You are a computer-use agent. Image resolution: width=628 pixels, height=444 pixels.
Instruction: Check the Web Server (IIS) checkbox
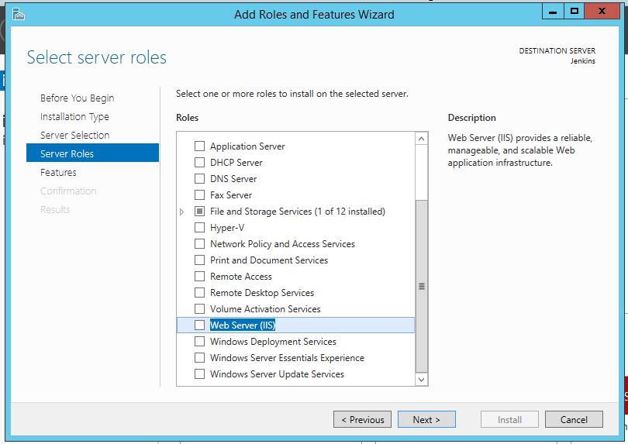tap(200, 325)
